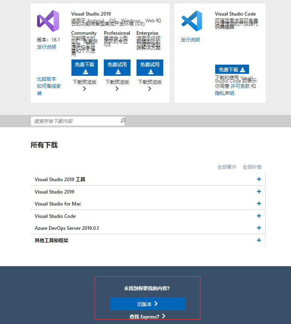The image size is (291, 324).
Task: Click the Visual Studio Code blue logo
Action: pos(192,21)
